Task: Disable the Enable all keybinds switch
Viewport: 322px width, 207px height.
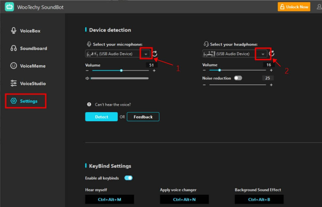Action: click(x=128, y=178)
